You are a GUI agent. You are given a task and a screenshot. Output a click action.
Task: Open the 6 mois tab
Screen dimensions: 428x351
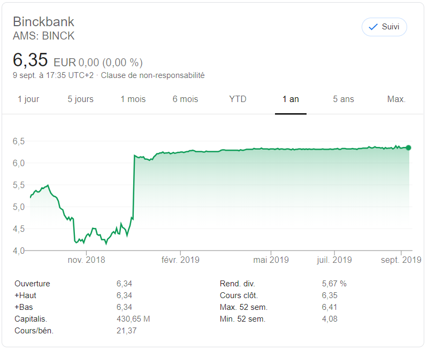click(185, 99)
